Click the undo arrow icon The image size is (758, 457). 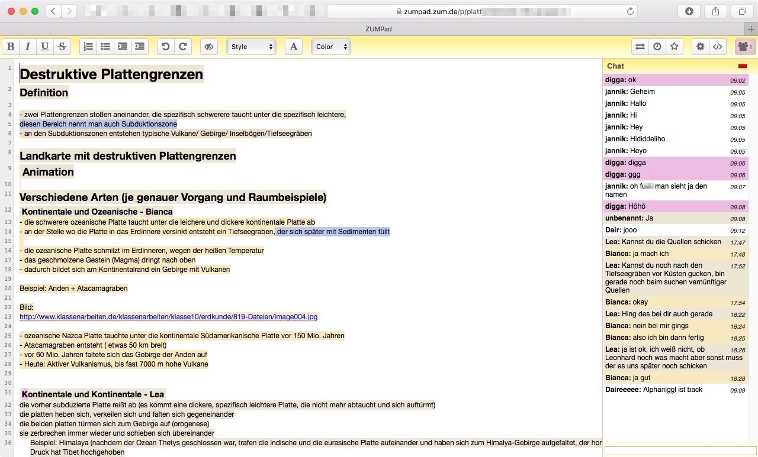tap(166, 47)
